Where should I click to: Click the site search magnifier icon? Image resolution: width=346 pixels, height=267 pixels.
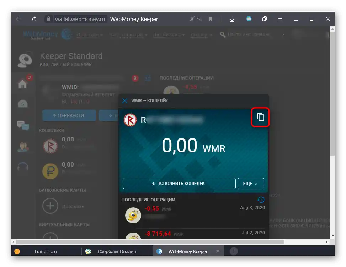[223, 34]
